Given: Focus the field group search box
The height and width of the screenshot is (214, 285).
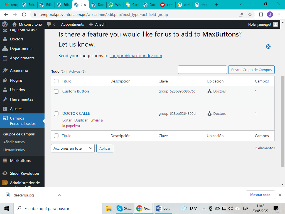Looking at the screenshot, I should tap(202, 70).
